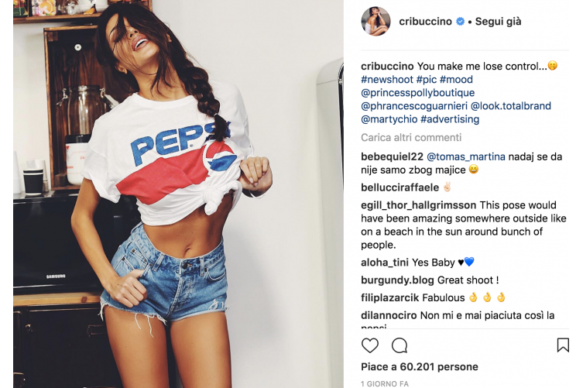Open the #newshoot hashtag

point(387,80)
